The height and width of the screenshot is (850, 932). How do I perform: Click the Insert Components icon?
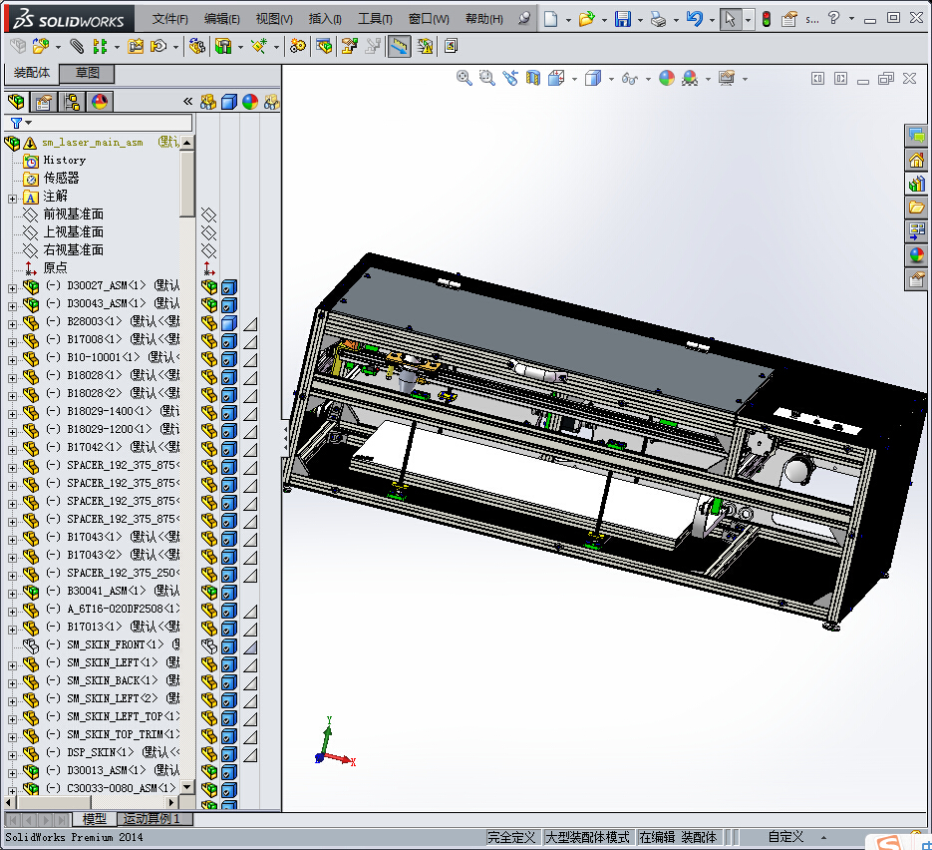[41, 46]
